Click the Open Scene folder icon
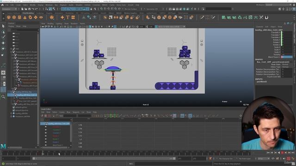Viewport: 296px width, 166px height. (26, 9)
